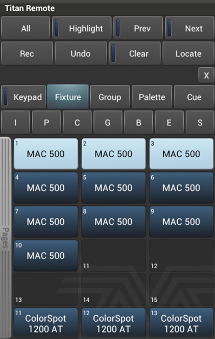The width and height of the screenshot is (215, 339).
Task: Select the Gobo attribute G button
Action: [108, 123]
